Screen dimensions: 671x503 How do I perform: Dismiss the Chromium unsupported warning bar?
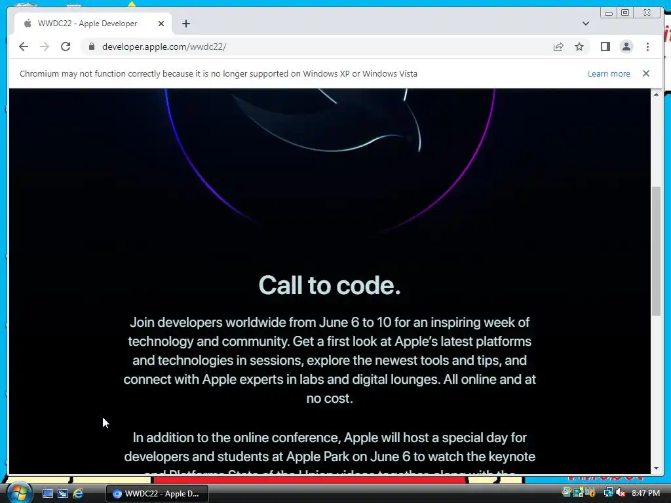645,73
